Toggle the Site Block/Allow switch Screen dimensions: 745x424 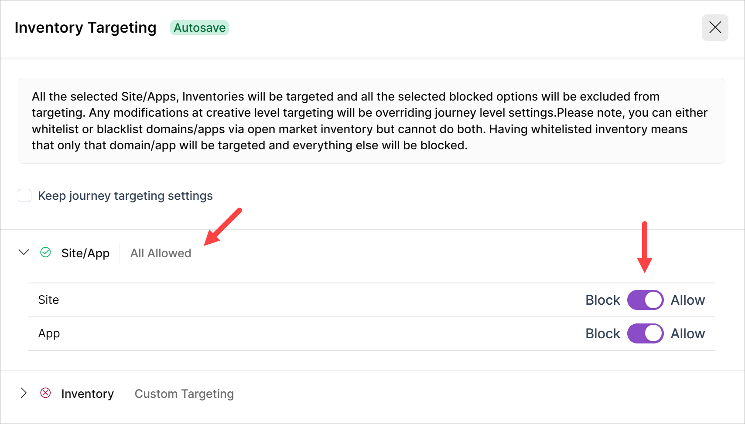(645, 300)
